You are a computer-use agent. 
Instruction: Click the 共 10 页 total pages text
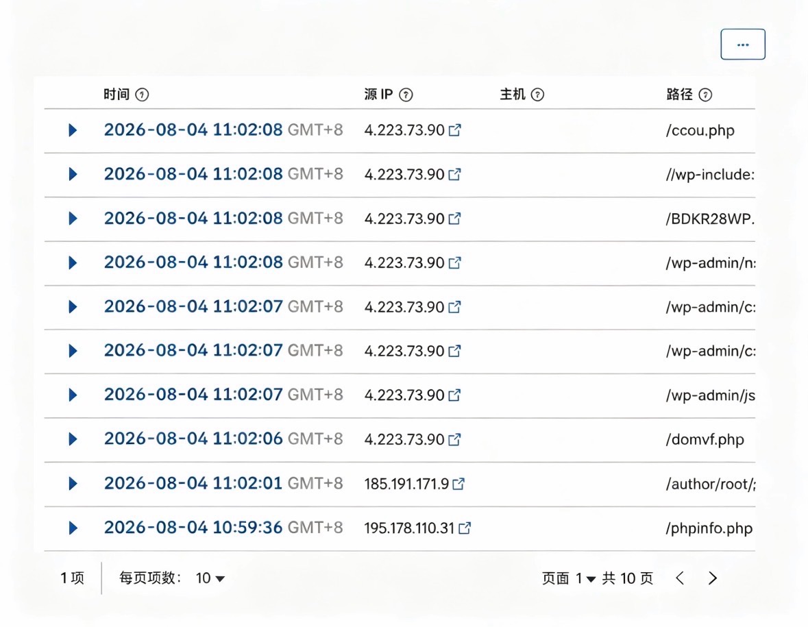point(628,578)
